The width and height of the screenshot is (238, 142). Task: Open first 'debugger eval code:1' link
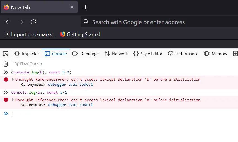click(70, 85)
